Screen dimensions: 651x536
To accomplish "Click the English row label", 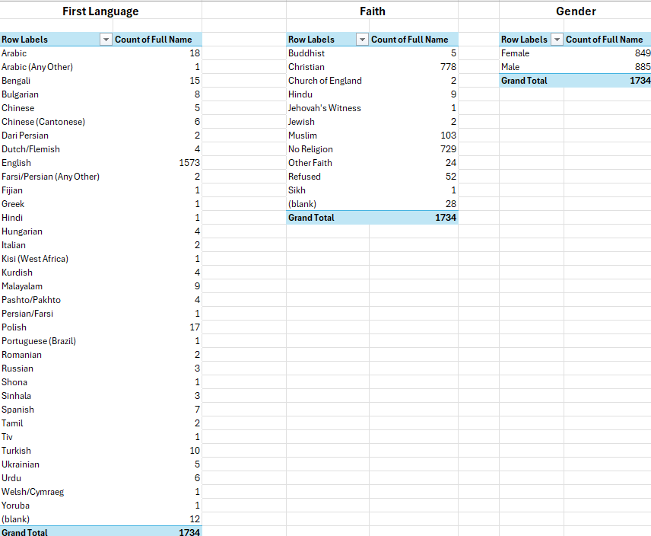I will [17, 163].
